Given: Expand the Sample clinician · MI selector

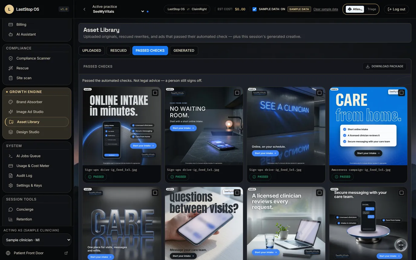Looking at the screenshot, I should click(37, 240).
